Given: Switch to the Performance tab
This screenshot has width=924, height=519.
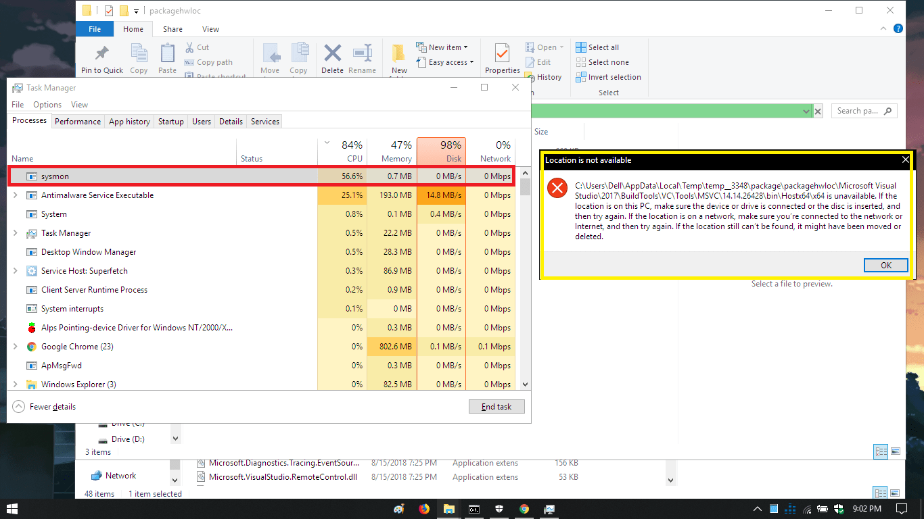Looking at the screenshot, I should click(x=78, y=121).
